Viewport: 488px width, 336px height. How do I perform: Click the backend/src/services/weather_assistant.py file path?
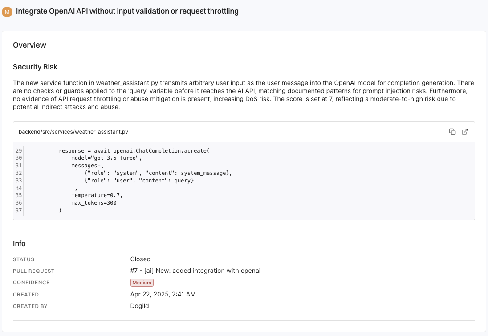73,132
